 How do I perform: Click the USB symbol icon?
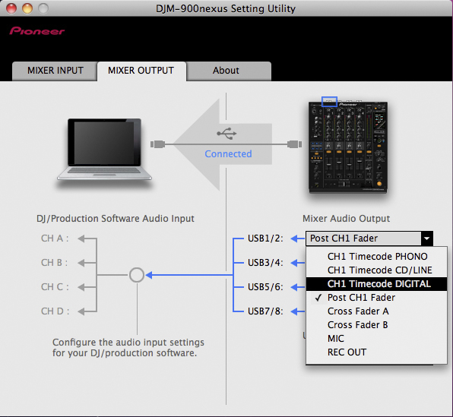(226, 134)
